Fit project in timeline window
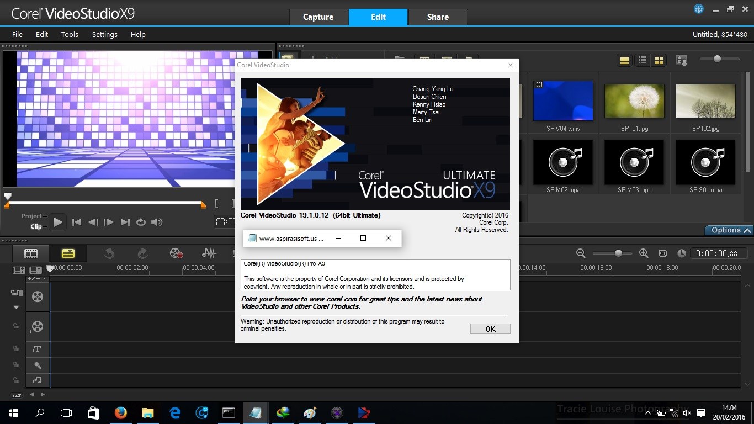This screenshot has width=754, height=424. click(x=663, y=253)
